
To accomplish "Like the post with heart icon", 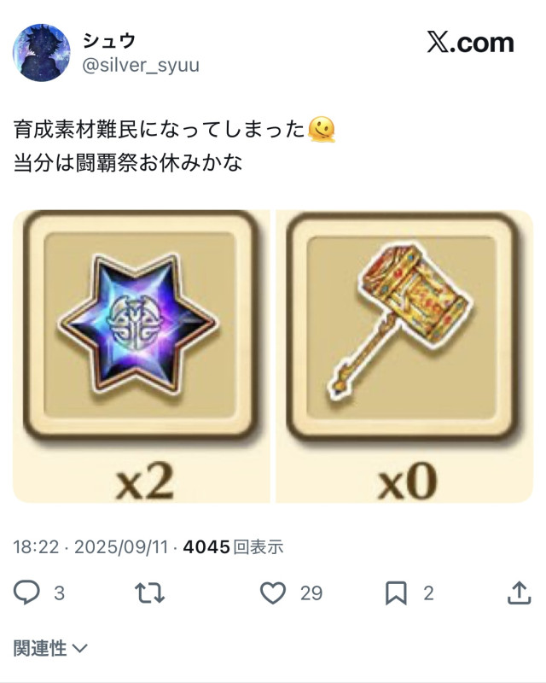I will coord(273,593).
